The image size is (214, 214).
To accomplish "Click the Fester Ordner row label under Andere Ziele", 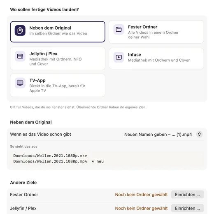I will click(24, 195).
